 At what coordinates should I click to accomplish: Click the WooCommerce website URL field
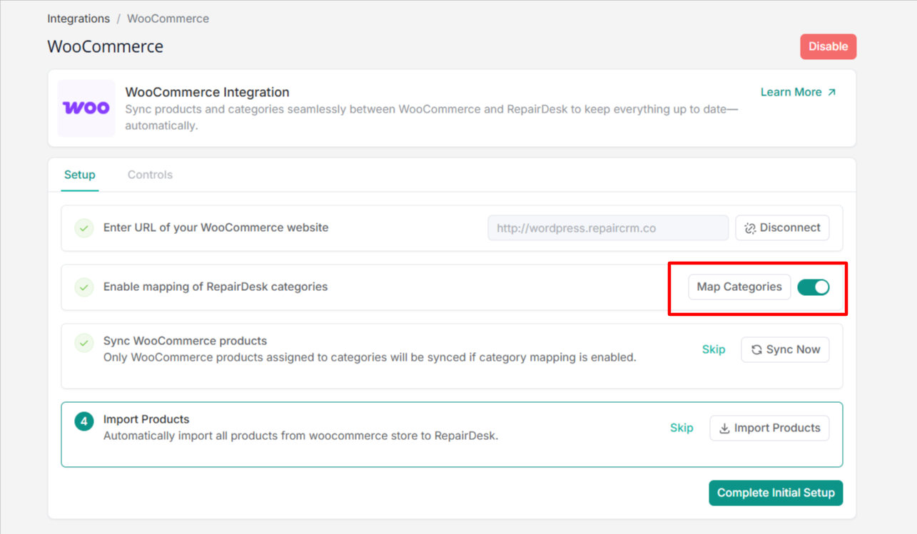point(608,228)
